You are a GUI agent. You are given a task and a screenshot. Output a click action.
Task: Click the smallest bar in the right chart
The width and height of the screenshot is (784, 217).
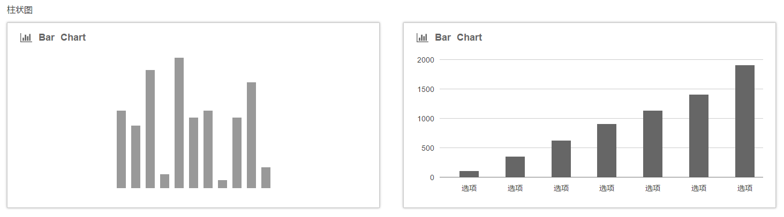469,174
